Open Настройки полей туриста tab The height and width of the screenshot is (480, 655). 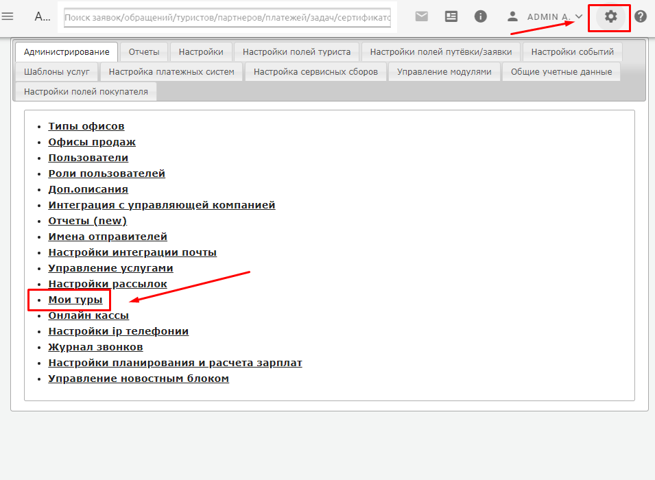pyautogui.click(x=296, y=52)
